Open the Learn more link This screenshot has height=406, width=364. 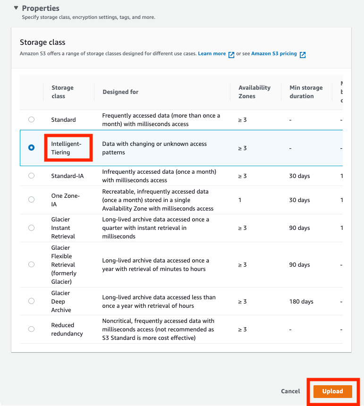pos(212,54)
